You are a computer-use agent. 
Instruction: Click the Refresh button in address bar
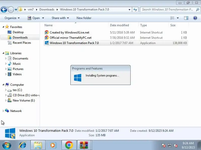[x=135, y=9]
